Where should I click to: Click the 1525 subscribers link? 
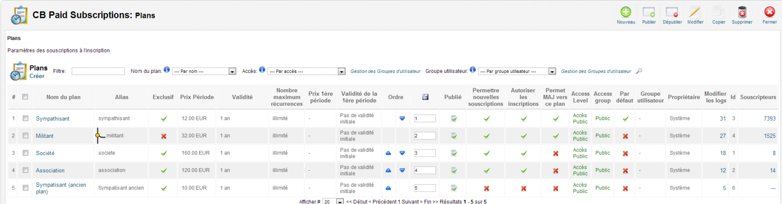point(770,136)
